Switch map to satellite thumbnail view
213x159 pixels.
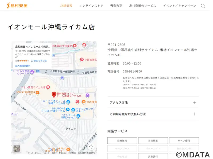17,149
